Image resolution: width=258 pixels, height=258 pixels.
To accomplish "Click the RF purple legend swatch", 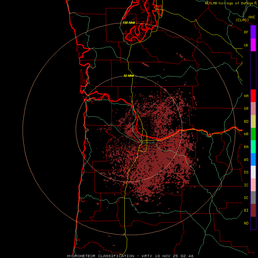I will (253, 32).
